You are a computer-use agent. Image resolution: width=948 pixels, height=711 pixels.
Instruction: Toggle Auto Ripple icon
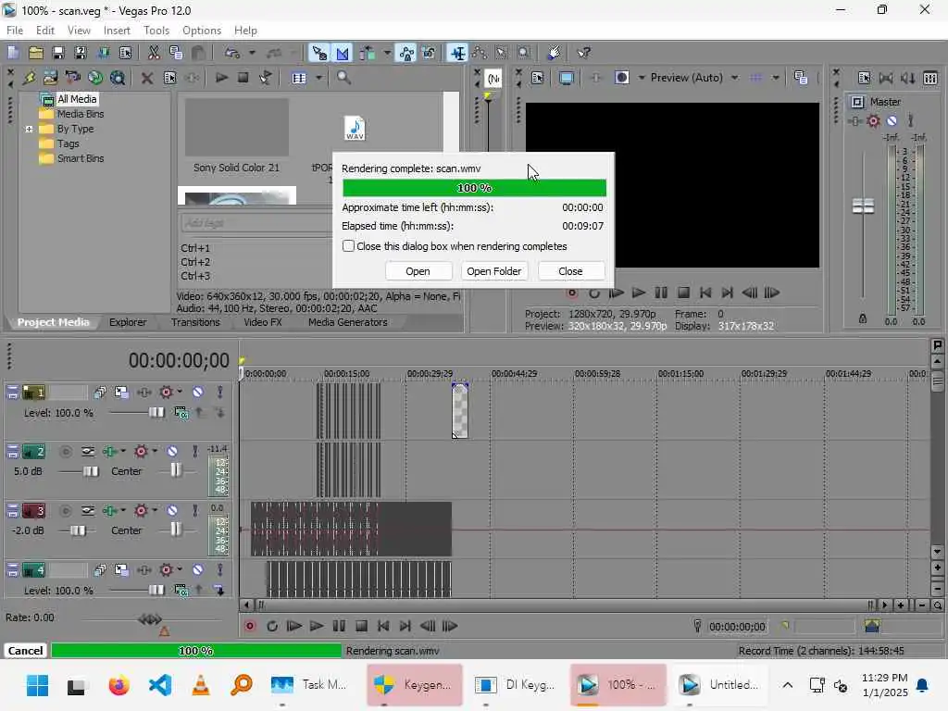pyautogui.click(x=367, y=53)
